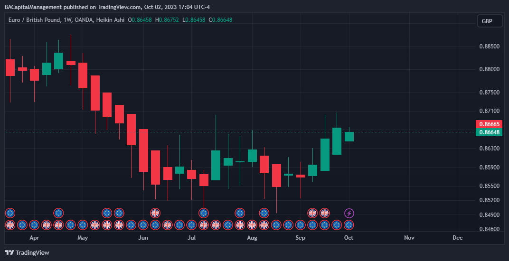
Task: Click EU flag icon beneath the June upper UK flag
Action: pyautogui.click(x=155, y=224)
